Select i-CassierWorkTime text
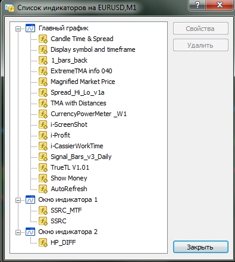 (x=77, y=146)
